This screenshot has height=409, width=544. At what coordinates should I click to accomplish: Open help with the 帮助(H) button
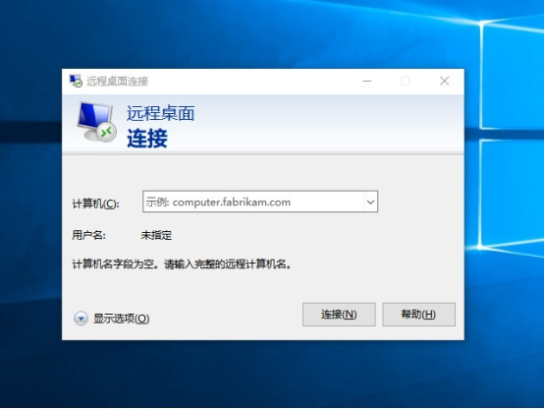coord(418,315)
